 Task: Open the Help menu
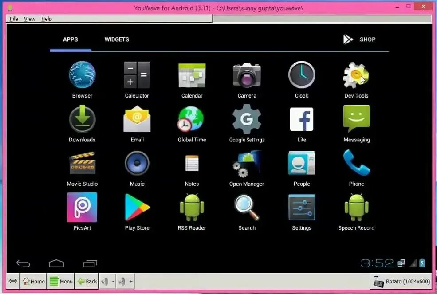pos(46,19)
